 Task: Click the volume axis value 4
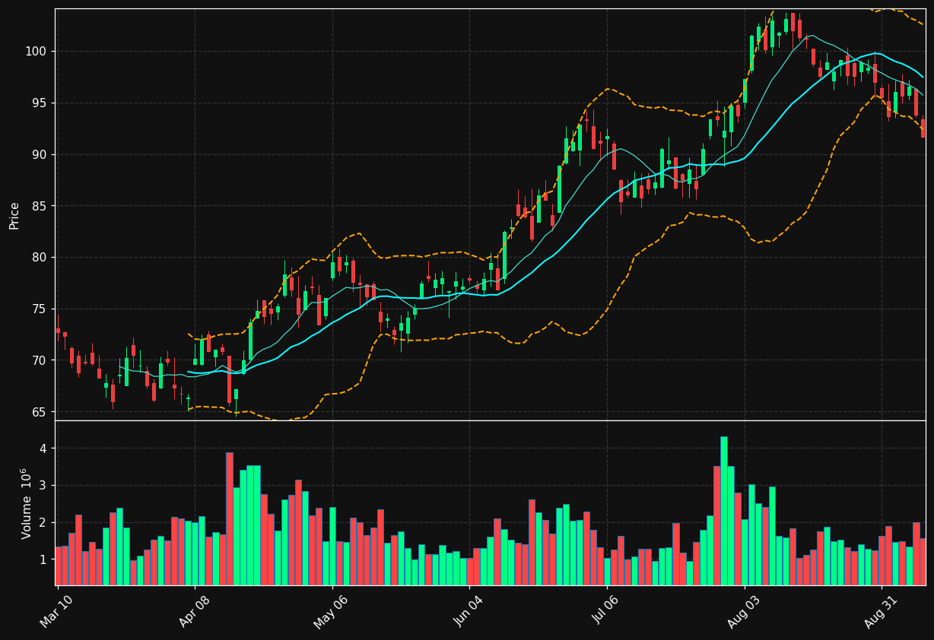tap(44, 448)
